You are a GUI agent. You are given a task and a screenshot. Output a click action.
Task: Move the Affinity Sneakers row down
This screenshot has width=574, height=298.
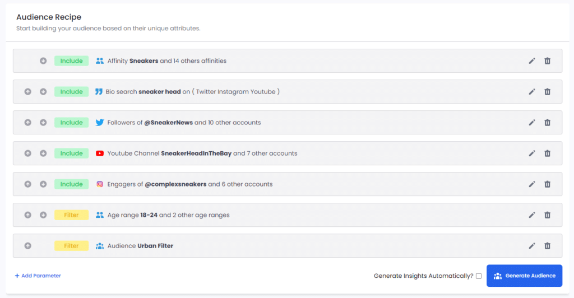(43, 60)
